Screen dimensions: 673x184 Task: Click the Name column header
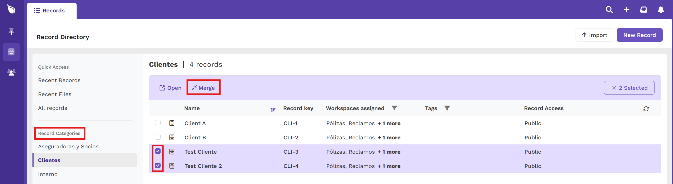(x=192, y=108)
